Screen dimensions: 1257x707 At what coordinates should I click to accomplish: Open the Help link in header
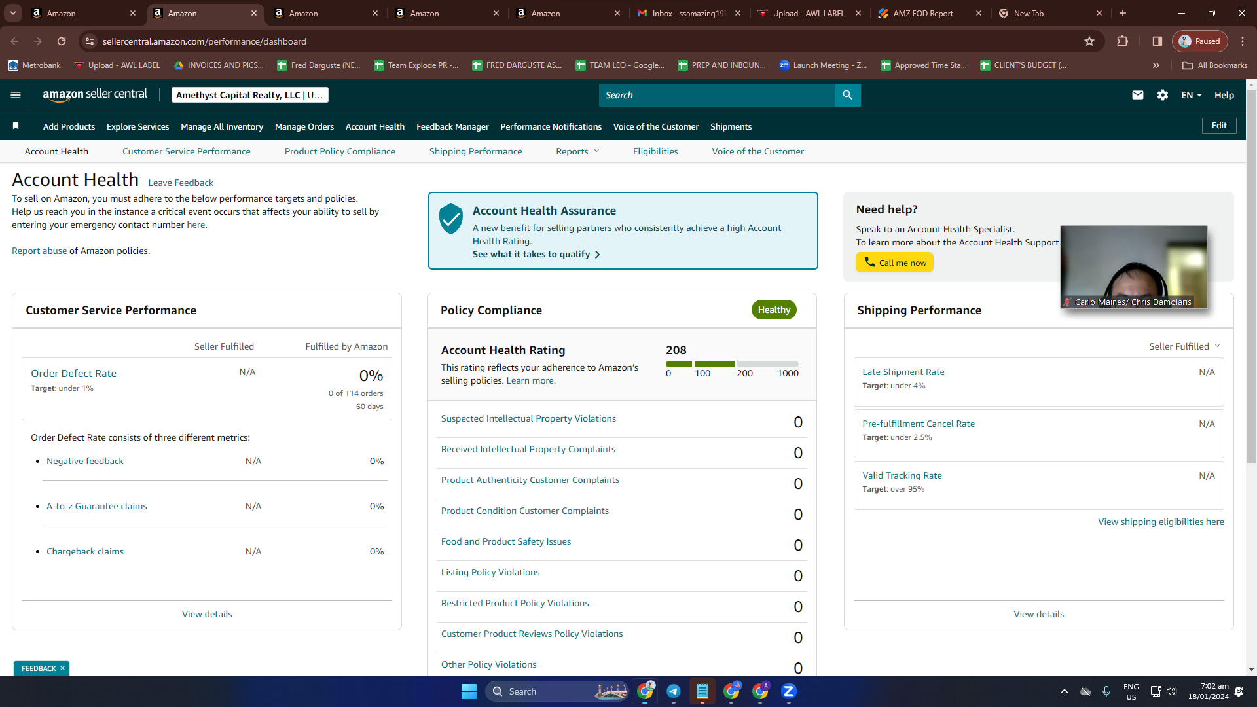pos(1224,95)
